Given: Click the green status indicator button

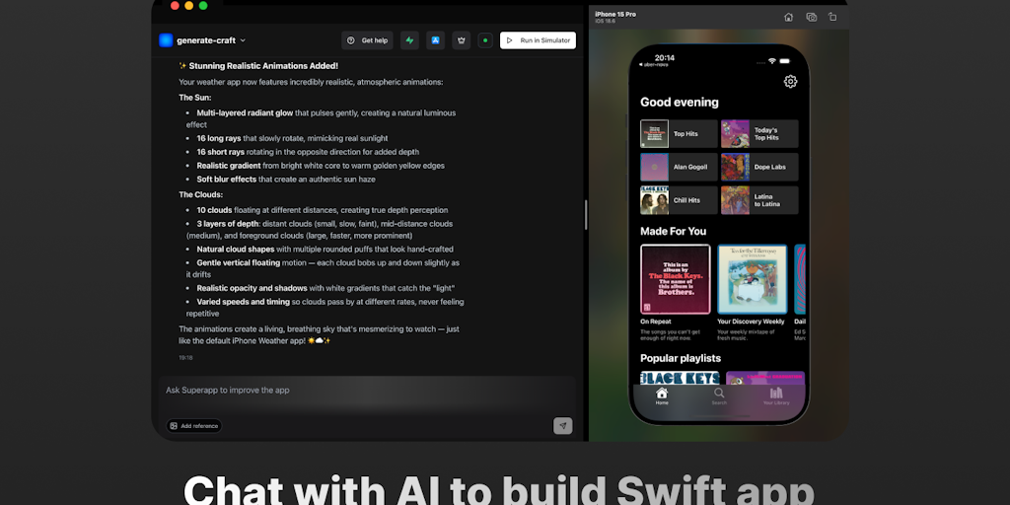Looking at the screenshot, I should (x=485, y=39).
